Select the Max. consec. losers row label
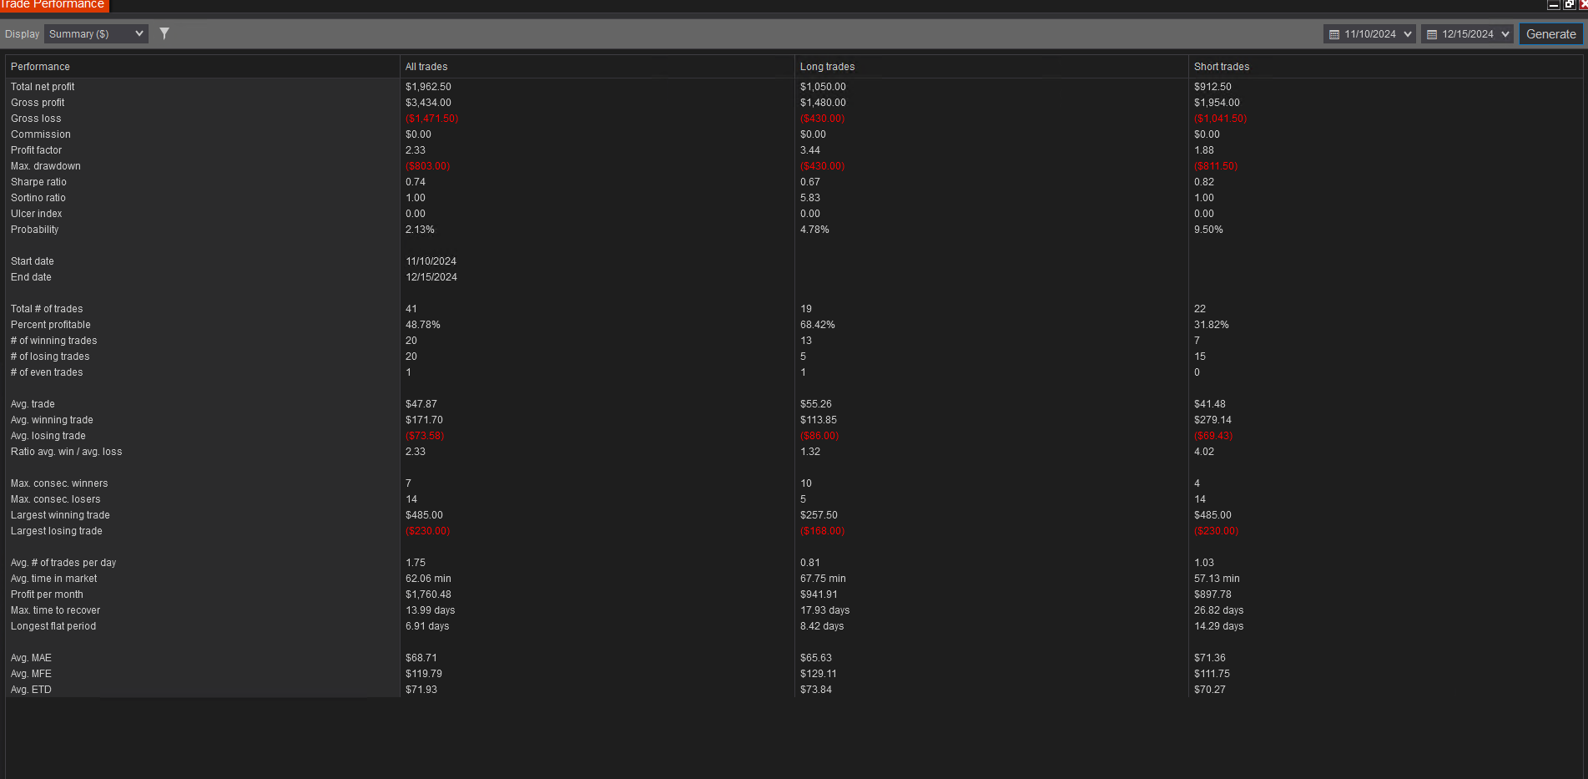This screenshot has height=779, width=1588. [56, 499]
